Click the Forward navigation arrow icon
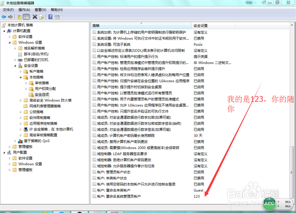Screen dimensions: 296x213 pos(11,17)
